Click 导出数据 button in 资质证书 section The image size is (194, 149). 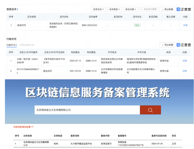click(x=167, y=9)
